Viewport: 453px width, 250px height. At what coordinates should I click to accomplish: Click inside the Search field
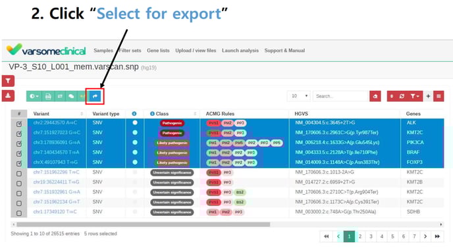(x=340, y=96)
